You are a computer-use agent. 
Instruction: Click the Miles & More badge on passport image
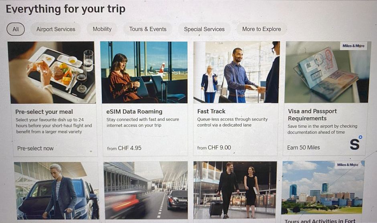[x=353, y=46]
